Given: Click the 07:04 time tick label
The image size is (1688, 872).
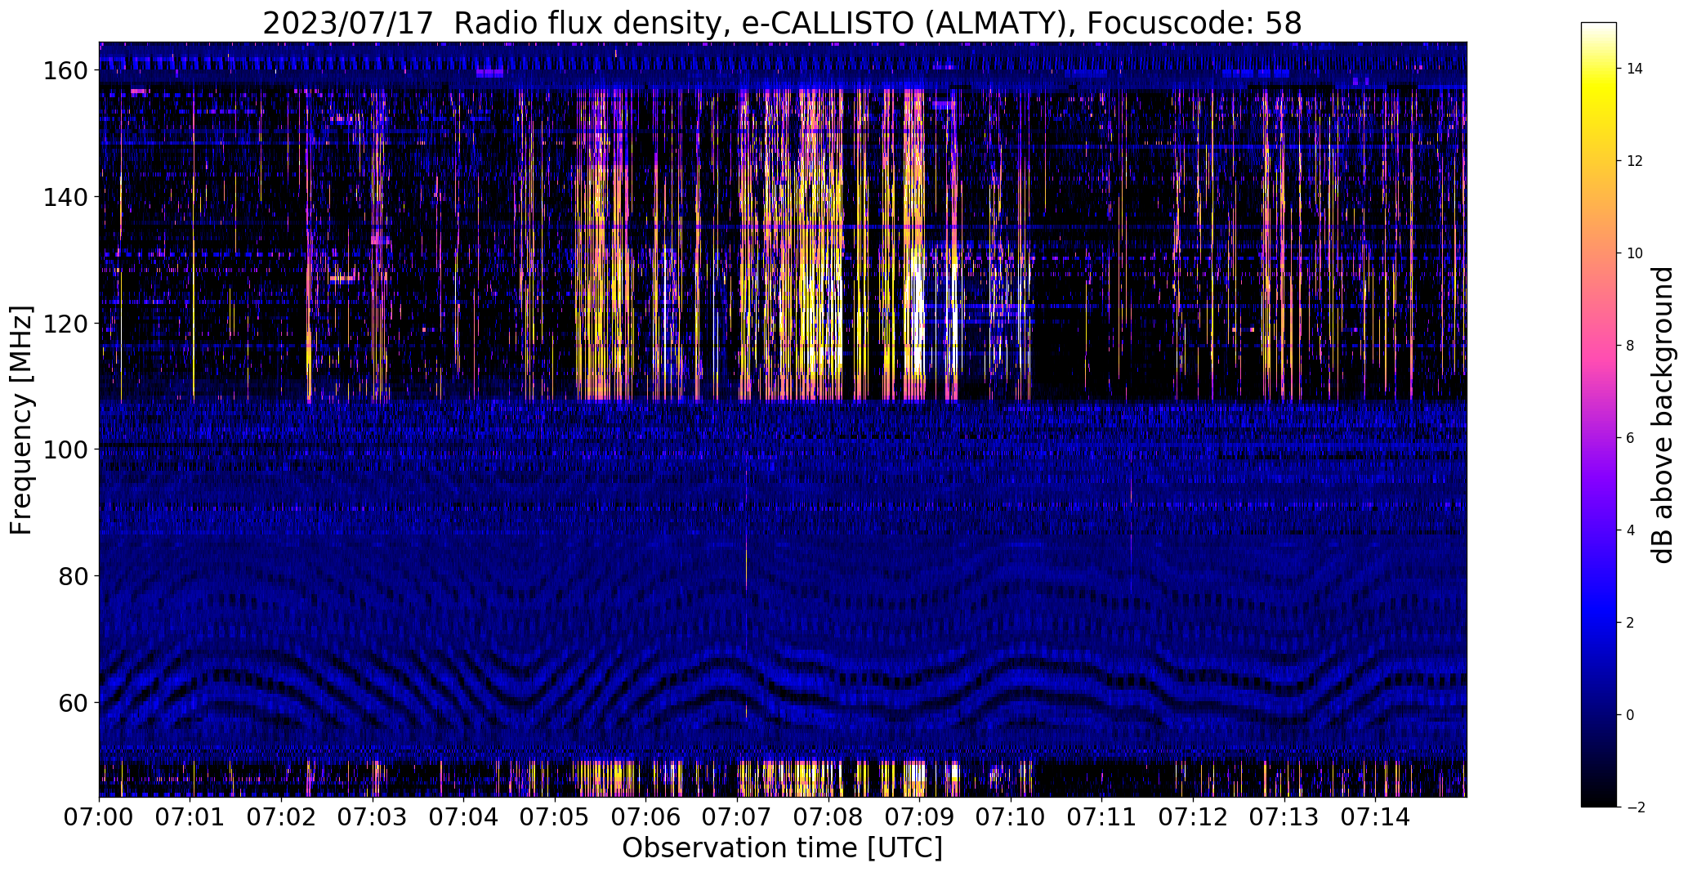Looking at the screenshot, I should (464, 816).
